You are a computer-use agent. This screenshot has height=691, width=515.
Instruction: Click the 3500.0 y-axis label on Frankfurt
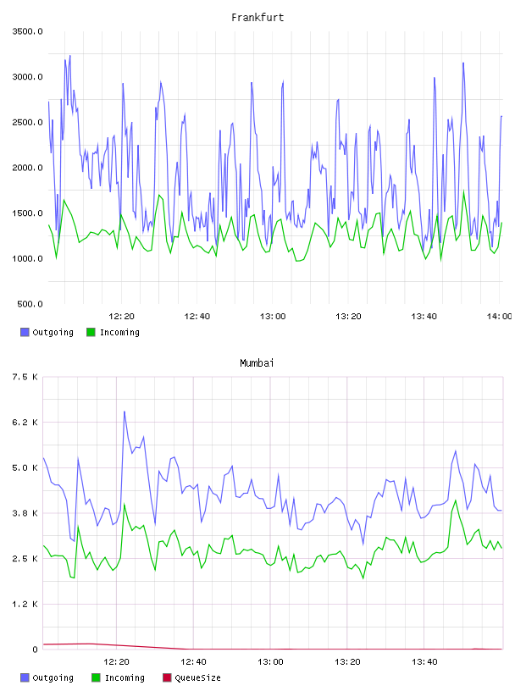pyautogui.click(x=27, y=31)
